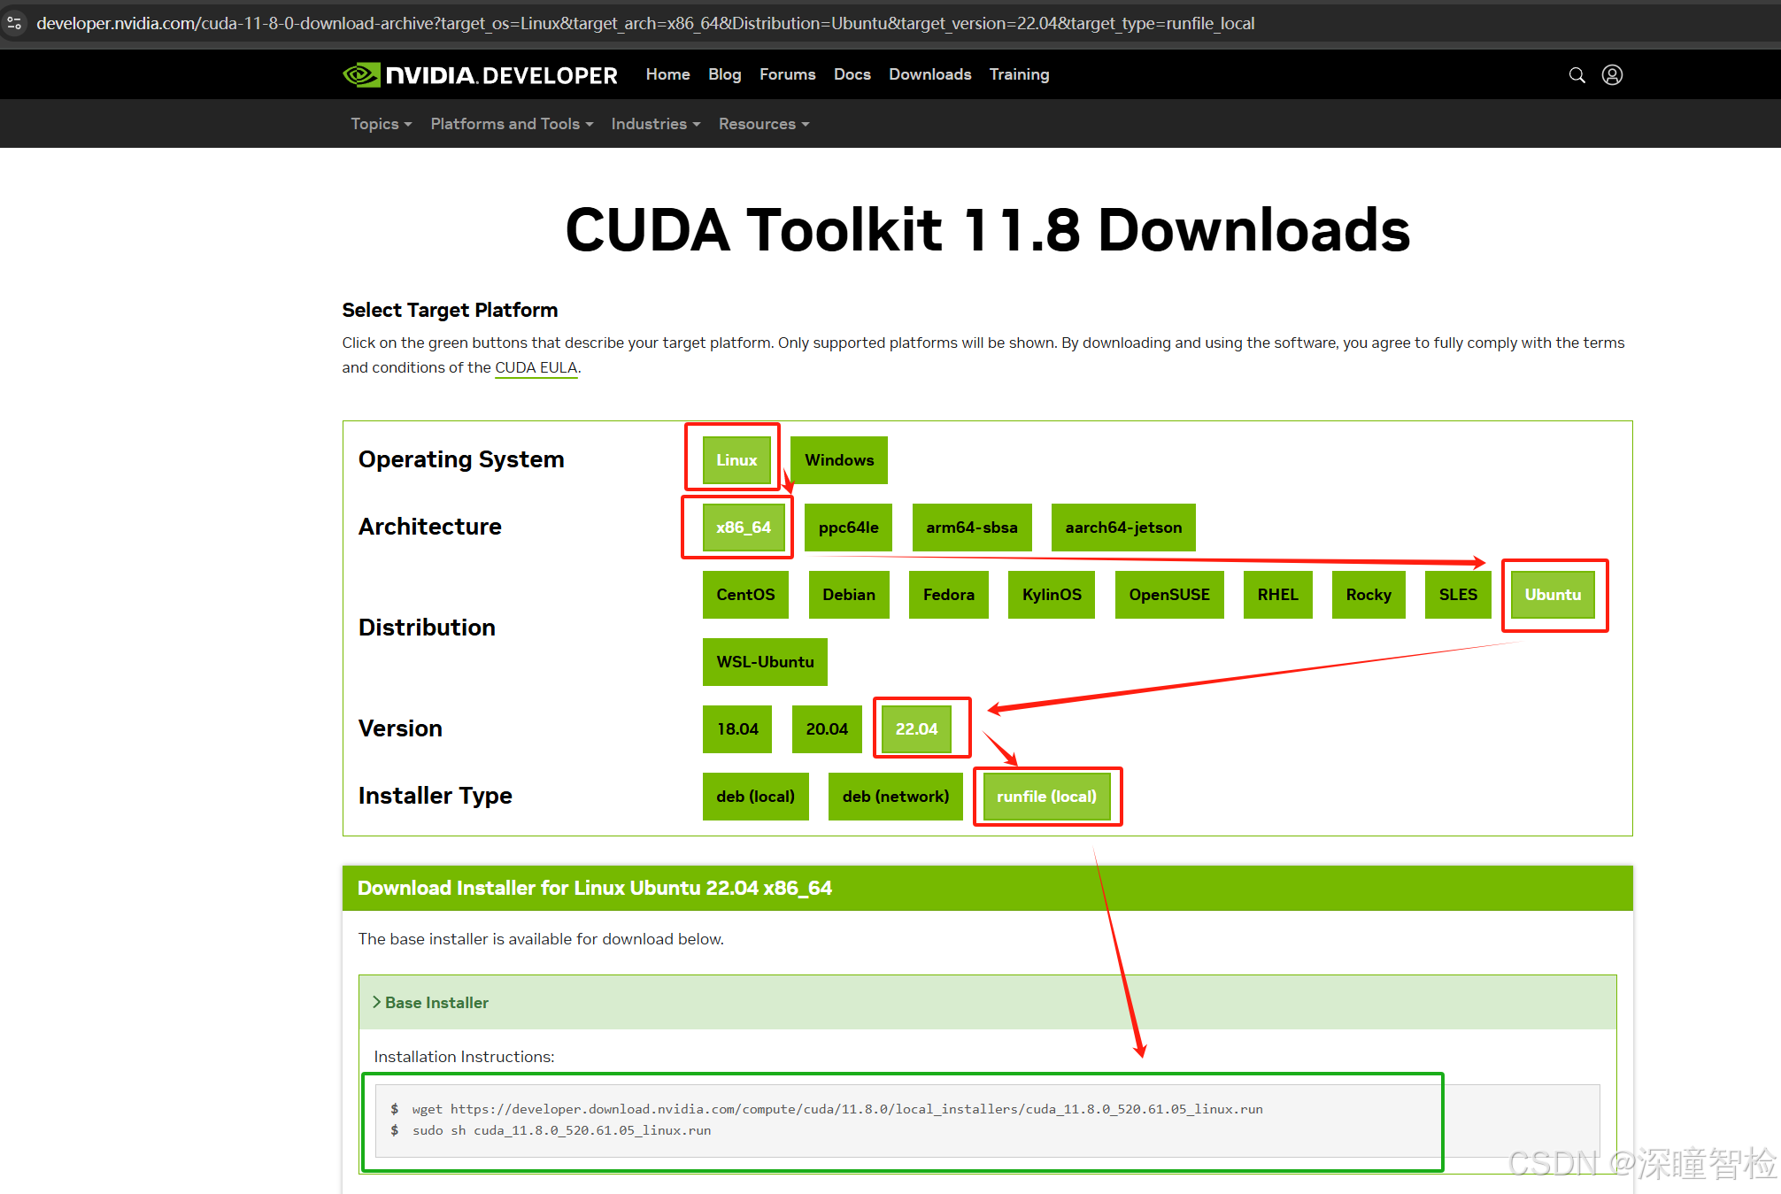
Task: Click the Version row label
Action: point(400,728)
